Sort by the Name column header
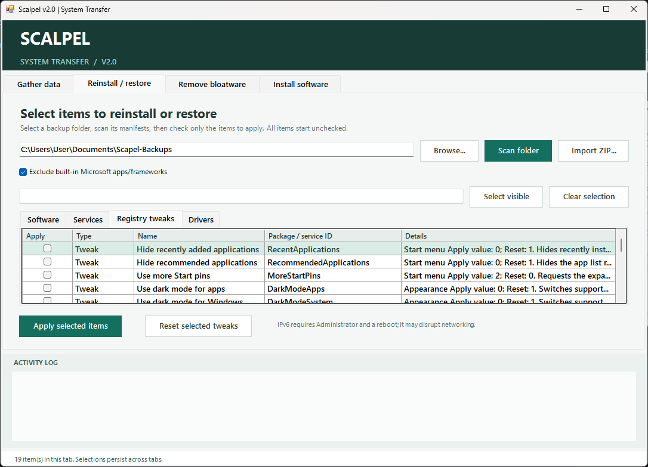Screen dimensions: 648x467 [x=199, y=236]
